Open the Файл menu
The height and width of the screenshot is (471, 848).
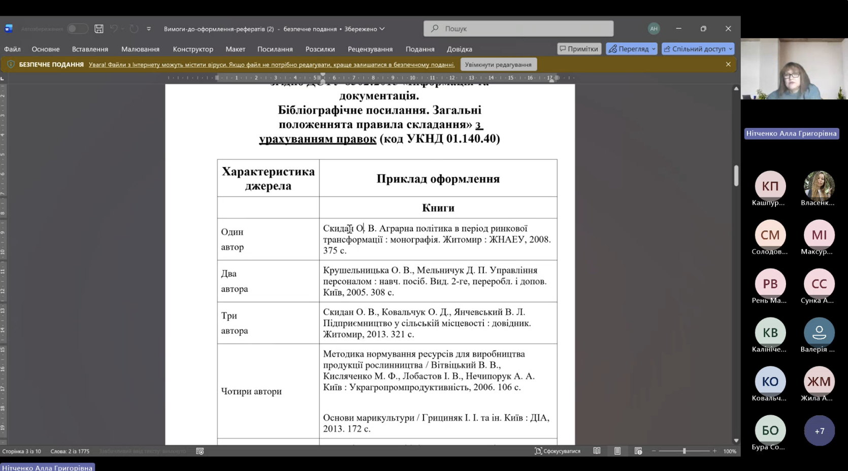pos(12,49)
